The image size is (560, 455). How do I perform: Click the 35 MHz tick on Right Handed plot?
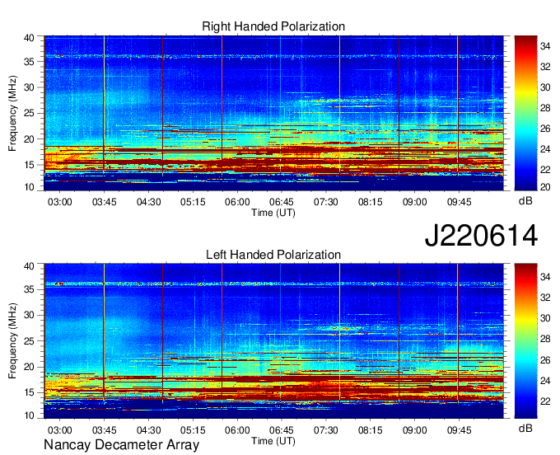(29, 62)
